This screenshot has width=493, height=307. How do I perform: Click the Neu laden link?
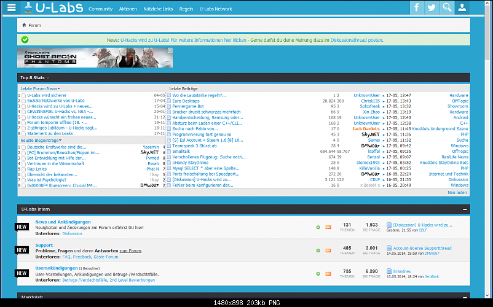(x=457, y=192)
